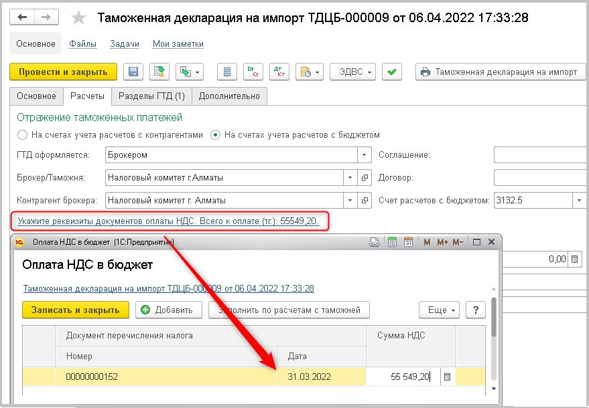The width and height of the screenshot is (589, 408).
Task: Click the save (floppy disk) icon
Action: click(133, 72)
